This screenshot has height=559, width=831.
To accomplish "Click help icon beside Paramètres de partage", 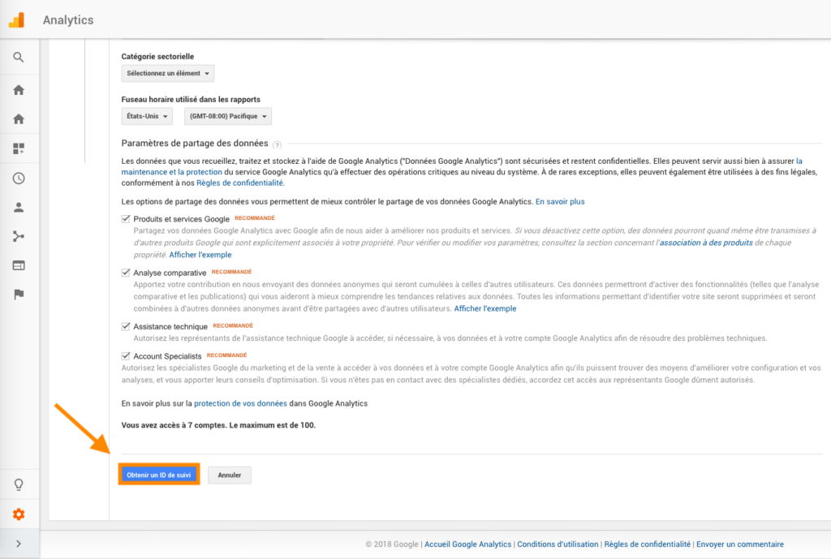I will click(277, 144).
